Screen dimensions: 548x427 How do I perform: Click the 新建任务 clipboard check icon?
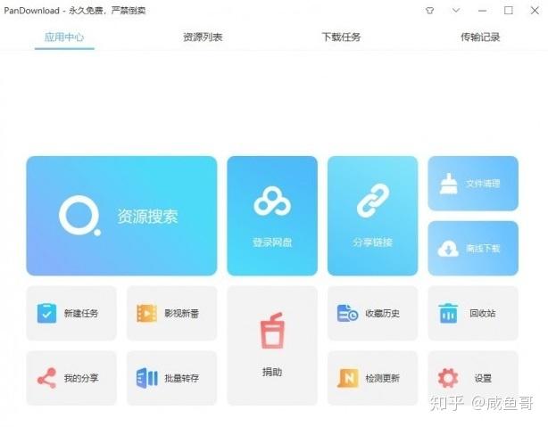46,313
